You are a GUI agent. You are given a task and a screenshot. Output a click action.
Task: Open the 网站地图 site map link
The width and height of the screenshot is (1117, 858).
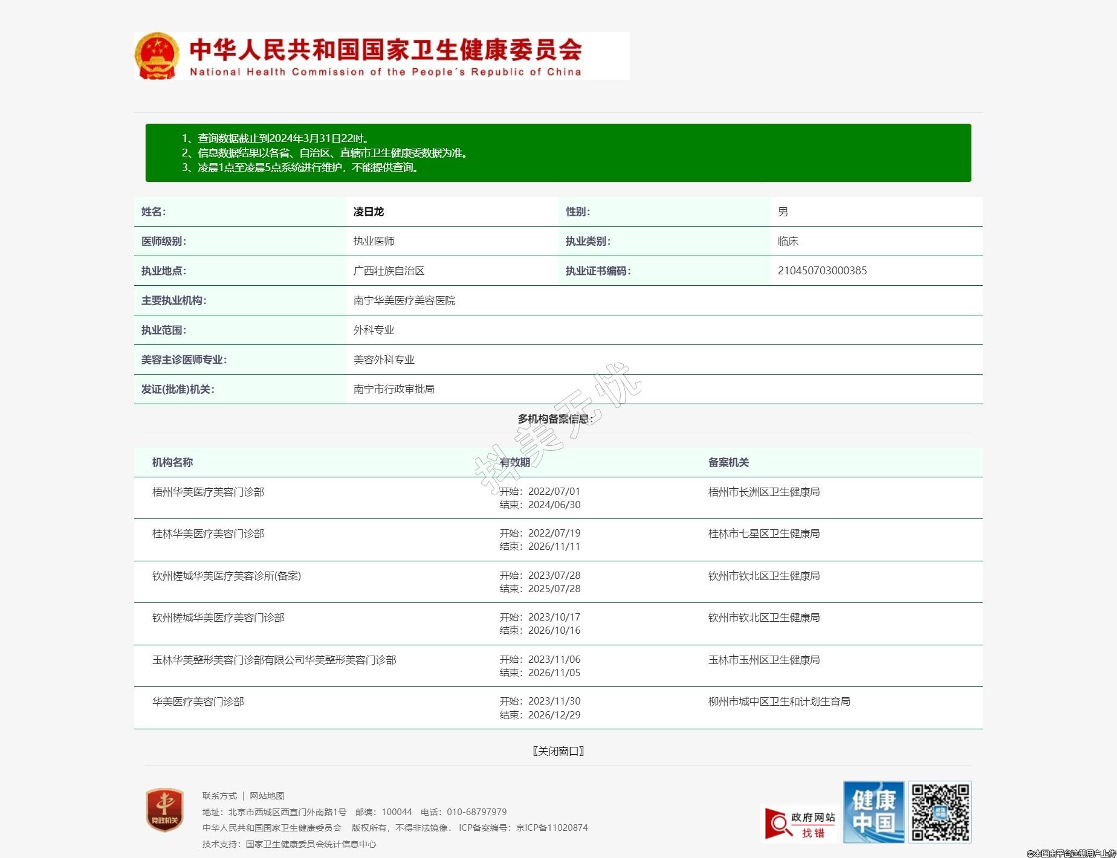pyautogui.click(x=267, y=796)
